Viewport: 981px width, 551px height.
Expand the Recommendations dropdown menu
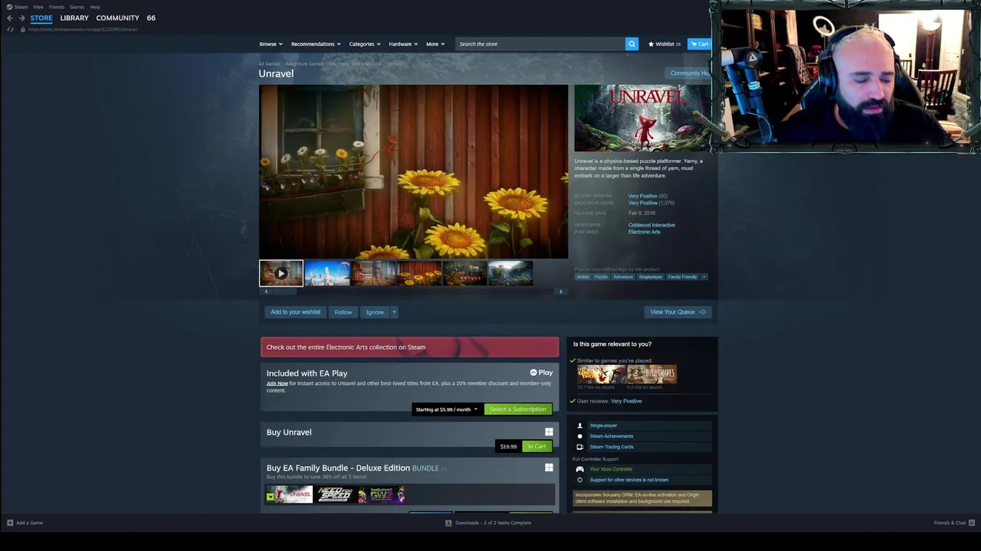point(316,44)
